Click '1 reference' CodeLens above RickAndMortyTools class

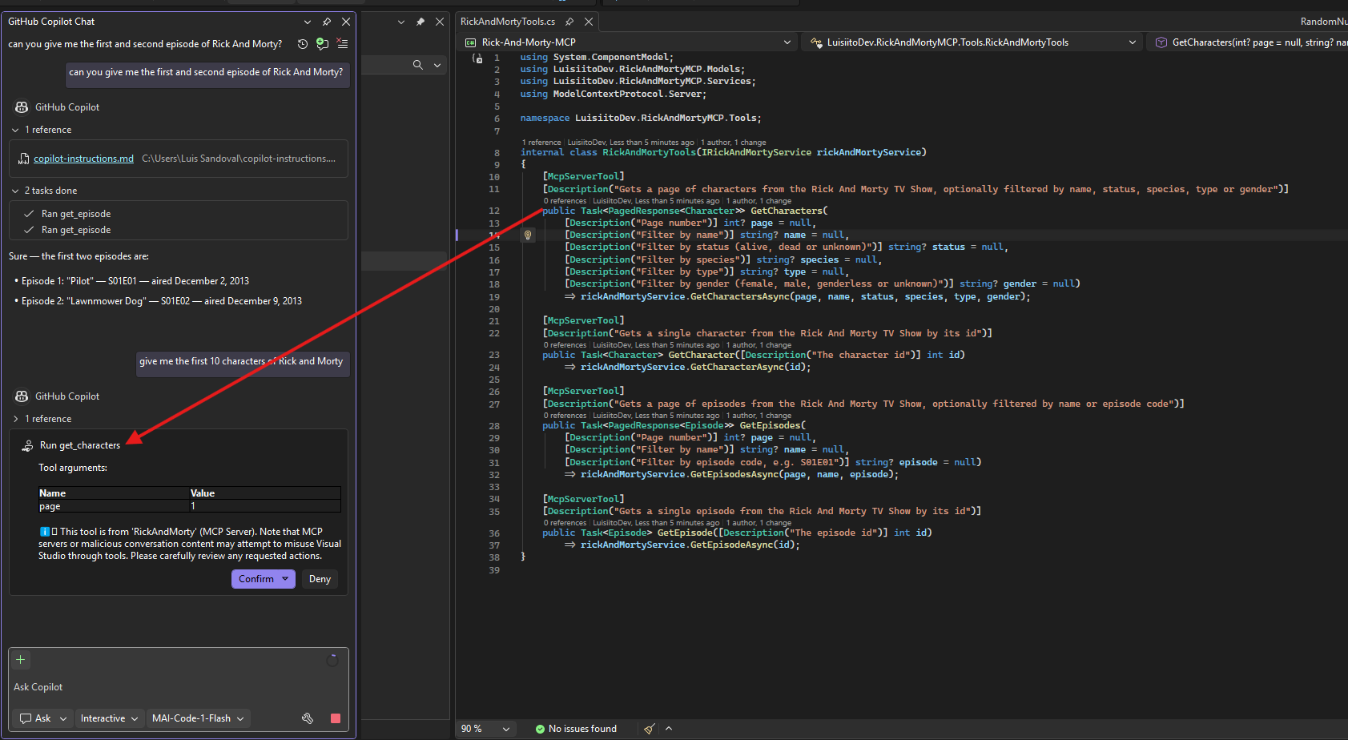click(x=541, y=143)
